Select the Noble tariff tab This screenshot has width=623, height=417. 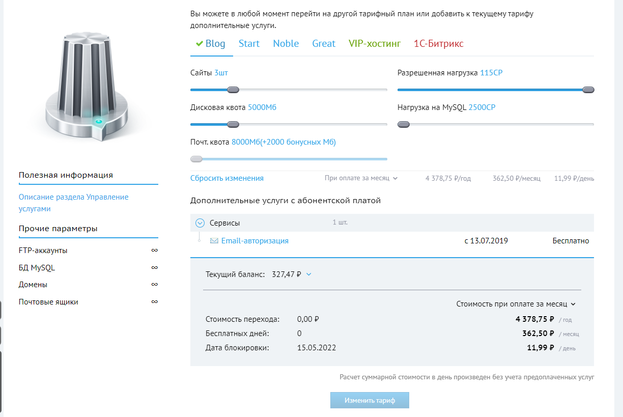click(286, 44)
